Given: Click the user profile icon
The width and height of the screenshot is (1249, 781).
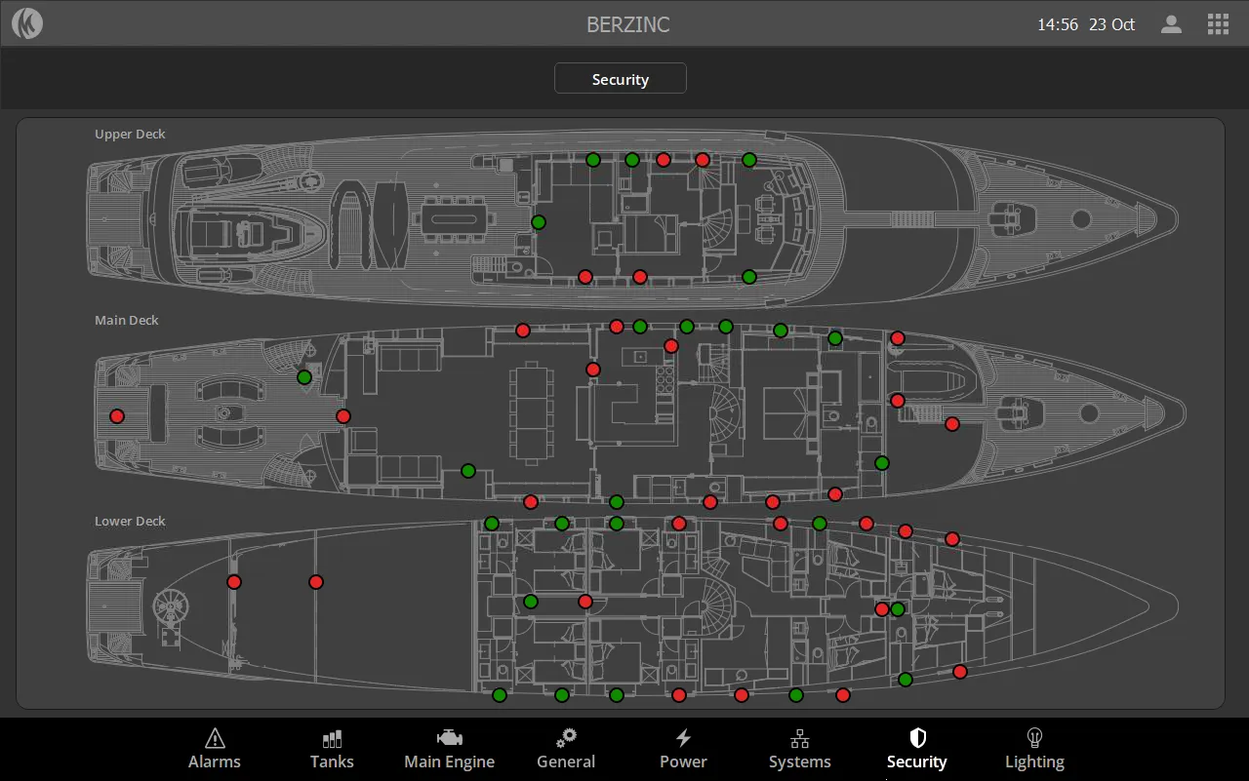Looking at the screenshot, I should tap(1171, 24).
